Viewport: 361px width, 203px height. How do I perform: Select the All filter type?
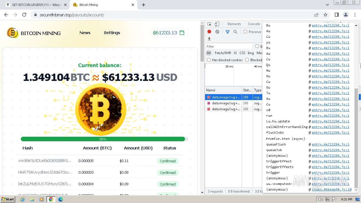pyautogui.click(x=209, y=53)
